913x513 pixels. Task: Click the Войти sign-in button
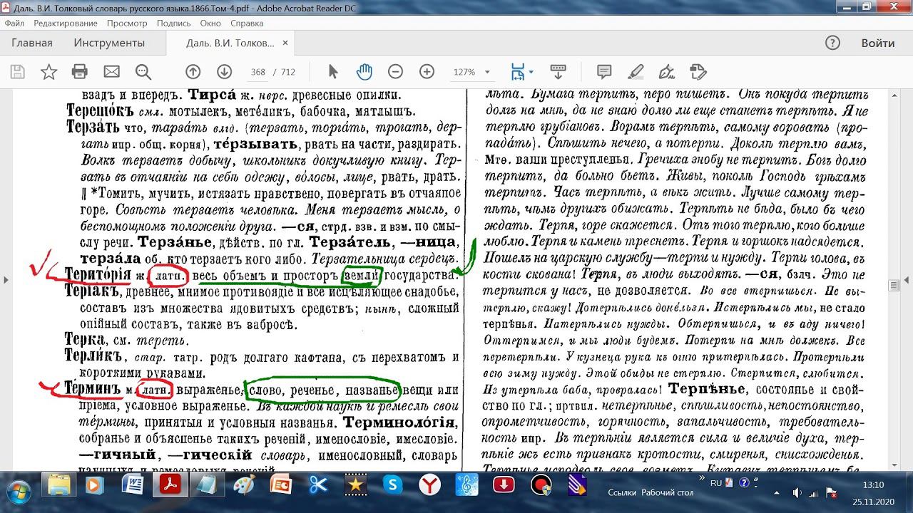[878, 43]
